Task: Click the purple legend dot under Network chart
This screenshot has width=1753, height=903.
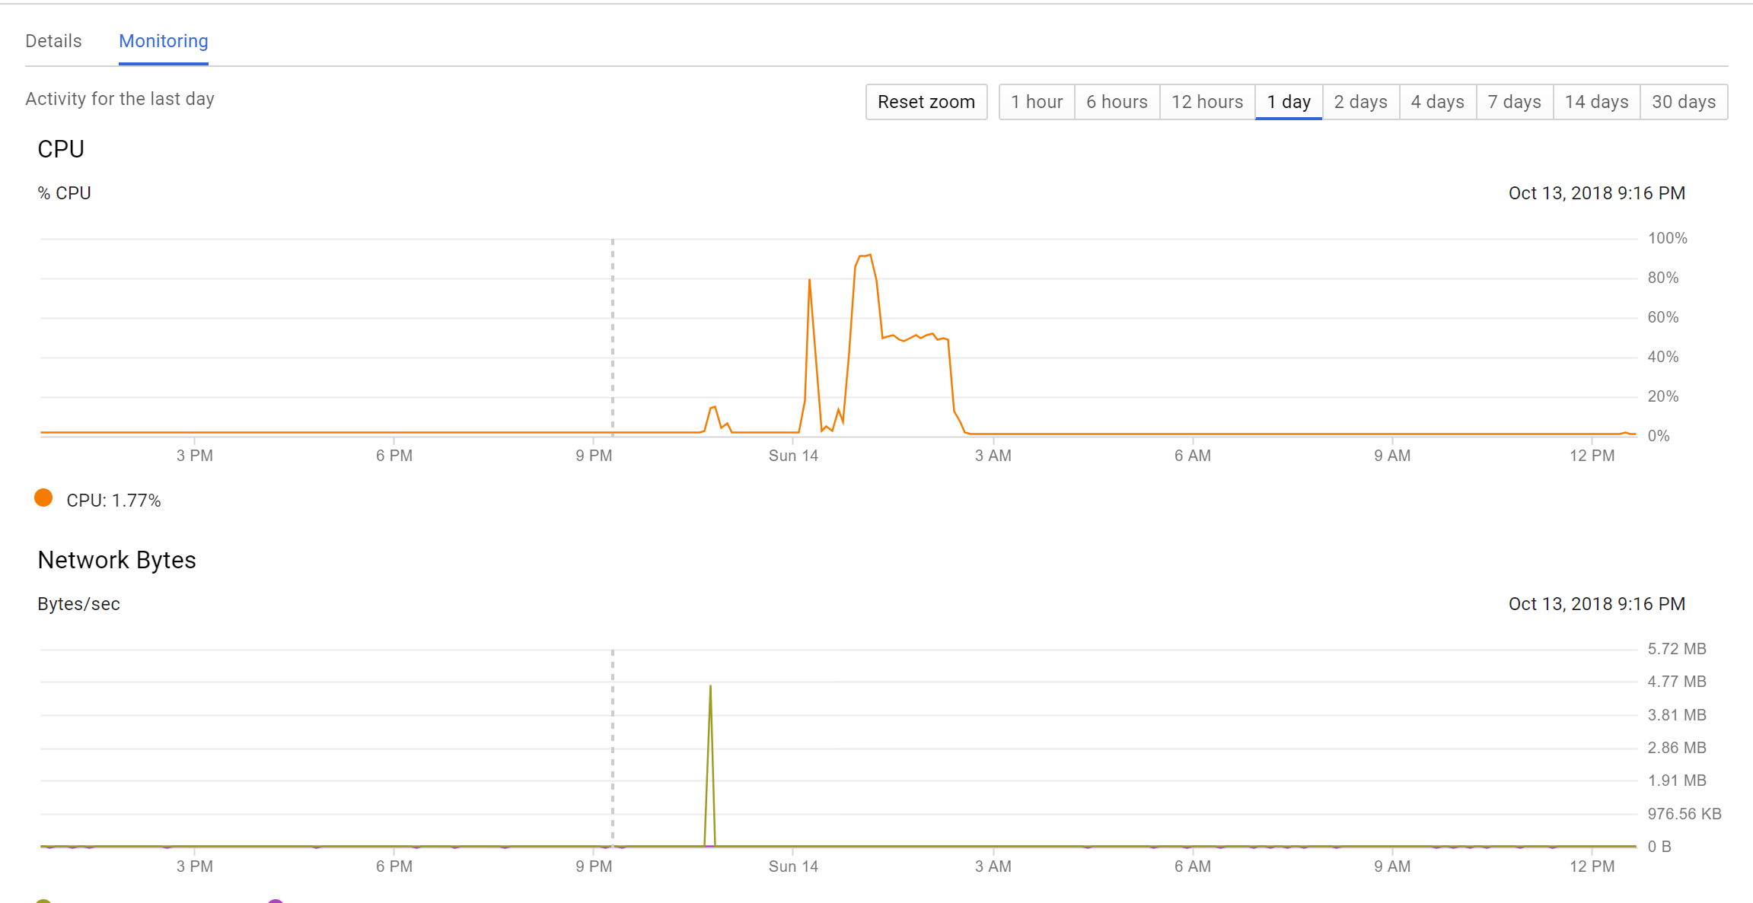Action: coord(276,901)
